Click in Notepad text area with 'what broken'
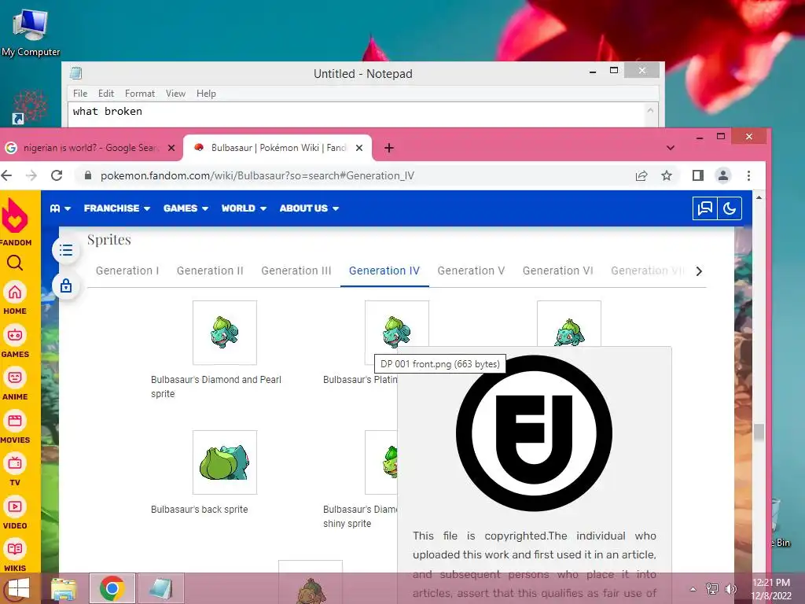The height and width of the screenshot is (604, 805). tap(355, 114)
